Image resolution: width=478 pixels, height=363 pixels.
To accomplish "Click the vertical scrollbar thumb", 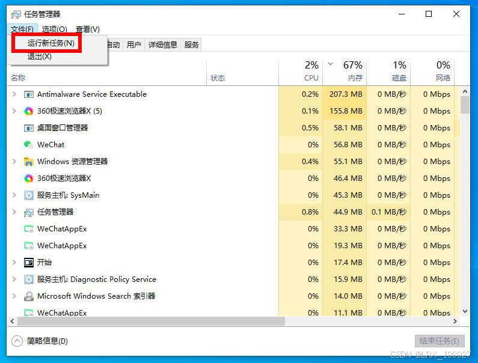I will 465,105.
